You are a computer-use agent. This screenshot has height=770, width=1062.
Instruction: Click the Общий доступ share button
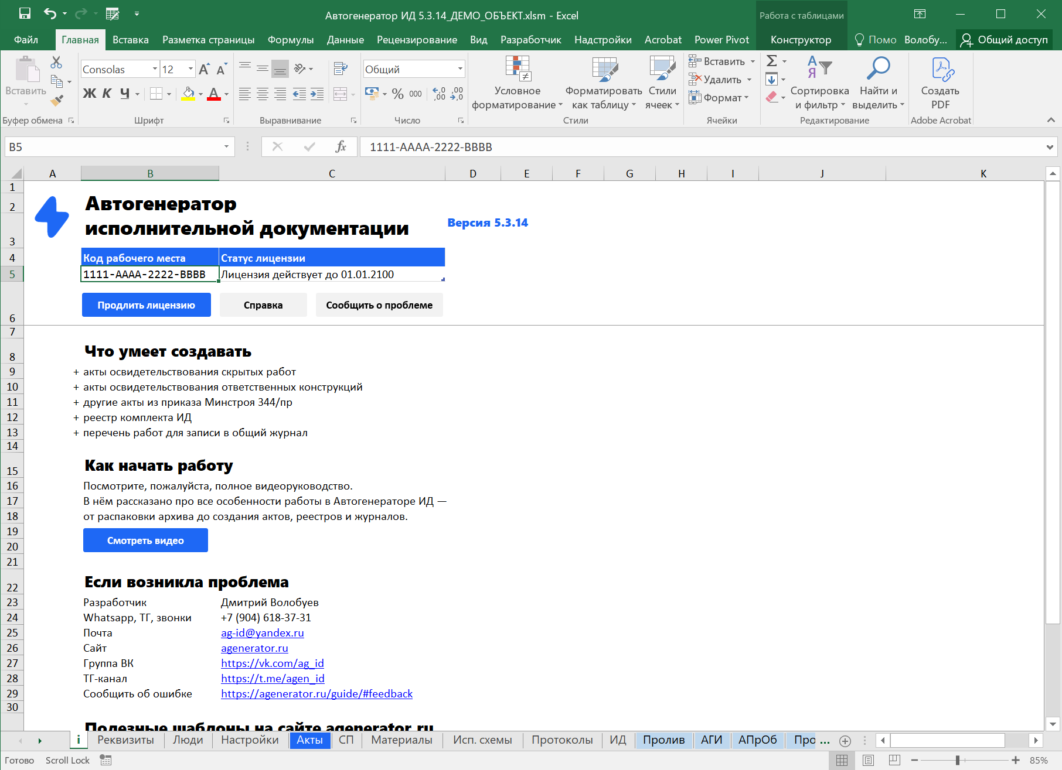click(x=1004, y=40)
